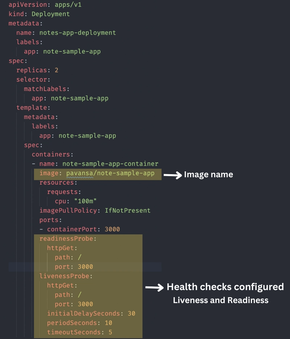The width and height of the screenshot is (290, 339).
Task: Click the arrow pointing to Image name
Action: [172, 175]
